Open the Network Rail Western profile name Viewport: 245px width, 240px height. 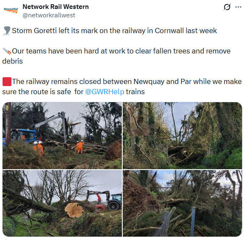pos(56,7)
